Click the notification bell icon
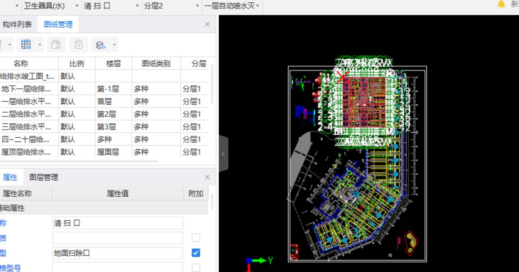The width and height of the screenshot is (519, 272). (x=501, y=4)
